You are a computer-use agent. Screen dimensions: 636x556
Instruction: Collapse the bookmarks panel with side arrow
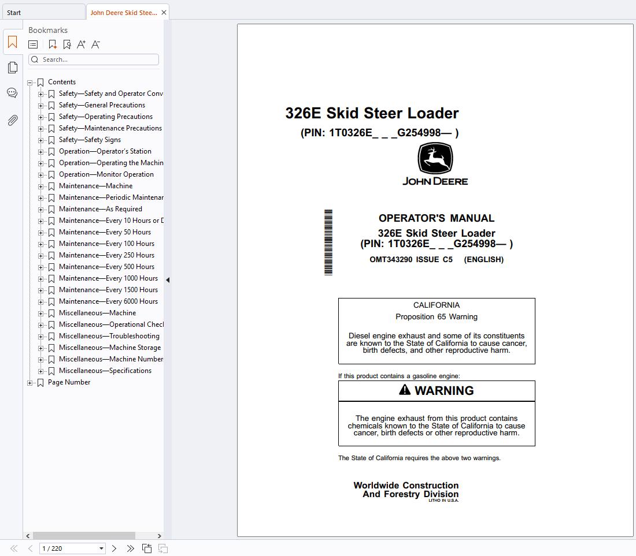pos(168,280)
